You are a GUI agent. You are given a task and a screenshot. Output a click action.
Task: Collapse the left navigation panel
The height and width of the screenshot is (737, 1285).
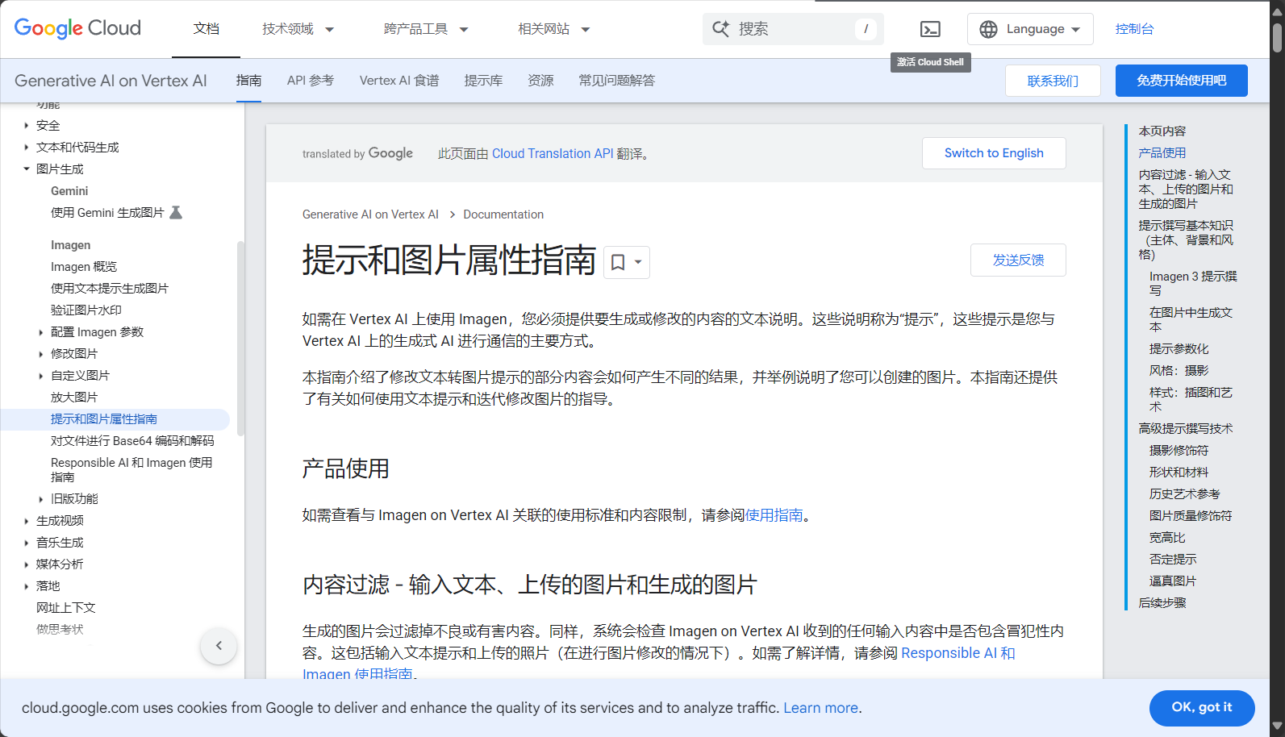point(219,645)
